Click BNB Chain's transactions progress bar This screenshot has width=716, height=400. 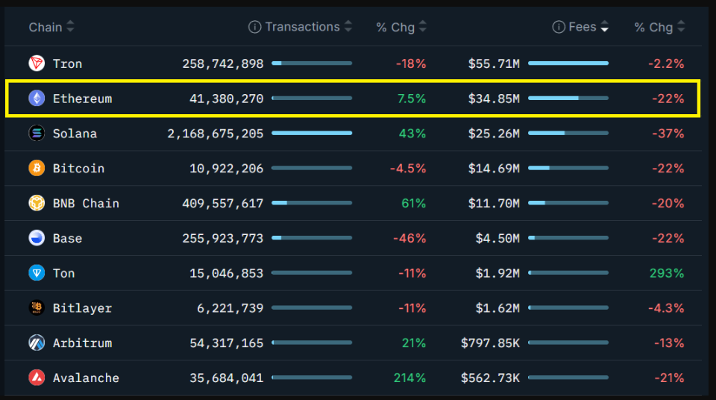tap(312, 203)
